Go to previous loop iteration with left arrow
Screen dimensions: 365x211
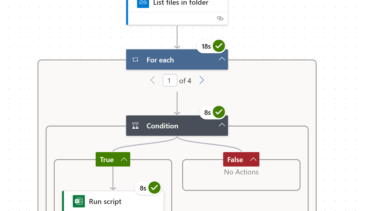pyautogui.click(x=153, y=80)
